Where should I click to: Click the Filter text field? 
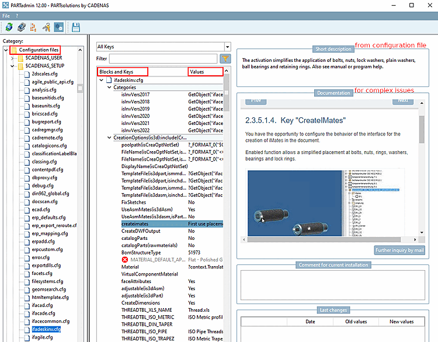coord(163,58)
